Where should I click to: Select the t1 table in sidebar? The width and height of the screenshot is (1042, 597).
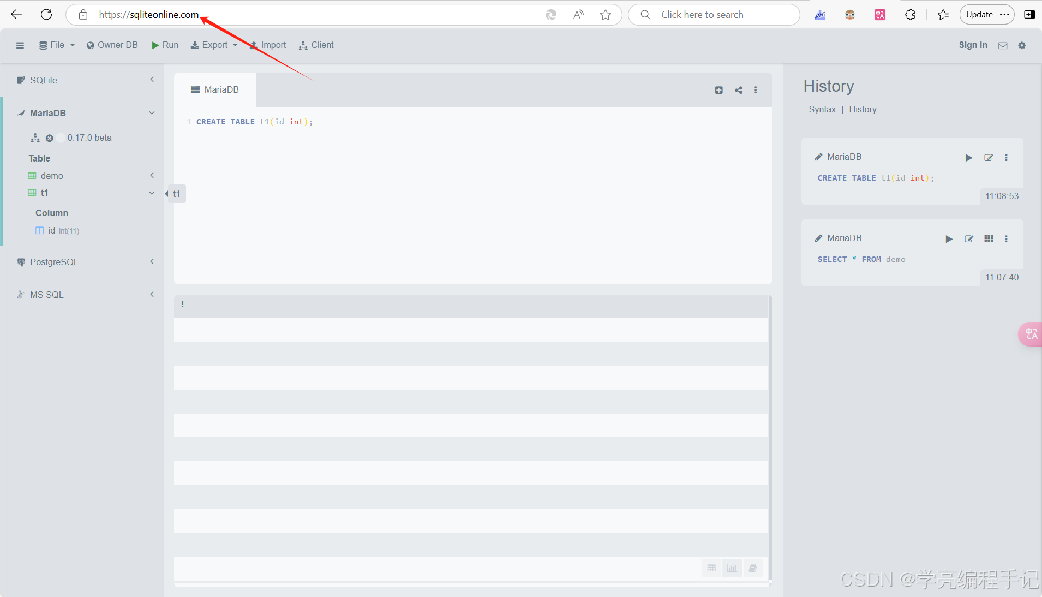click(44, 193)
